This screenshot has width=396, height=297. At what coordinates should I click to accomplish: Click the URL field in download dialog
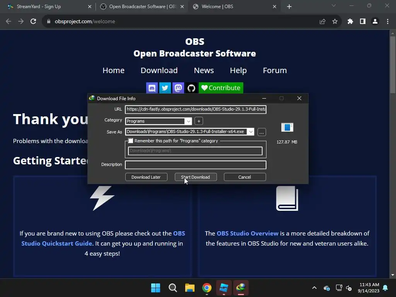click(x=196, y=109)
